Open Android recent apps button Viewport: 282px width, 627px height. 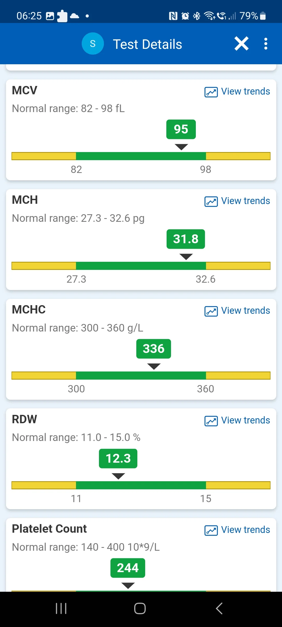click(61, 608)
